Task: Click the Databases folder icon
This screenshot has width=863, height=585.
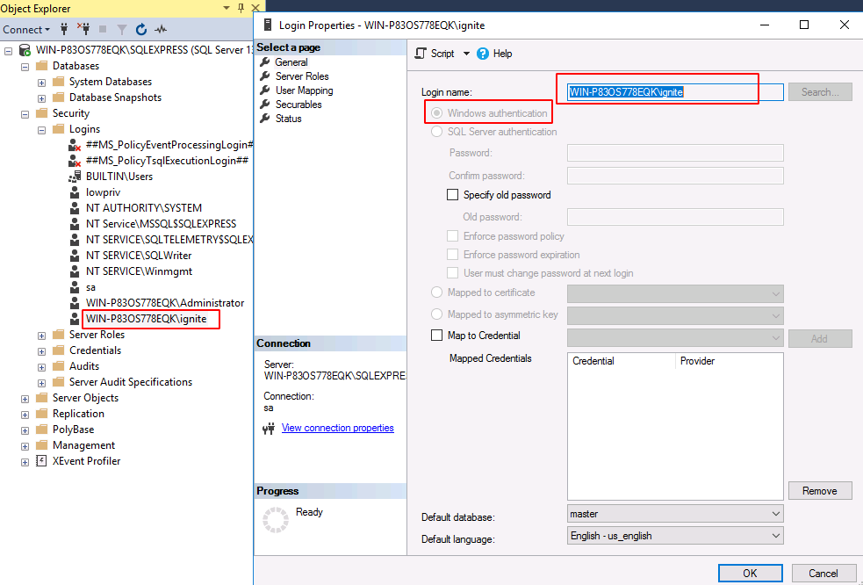Action: (x=42, y=66)
